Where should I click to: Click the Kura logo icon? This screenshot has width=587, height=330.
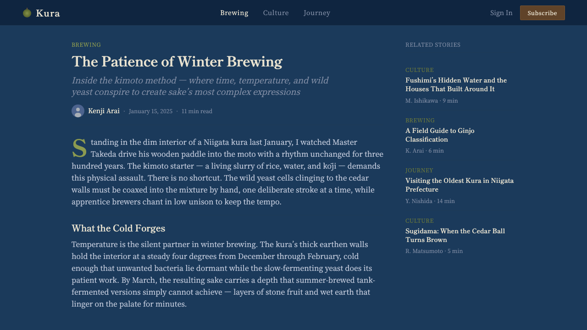click(x=27, y=13)
